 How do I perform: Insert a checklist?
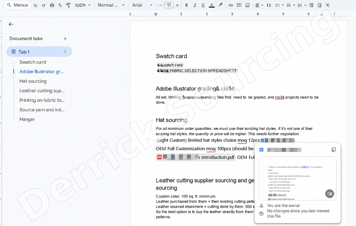(278, 5)
